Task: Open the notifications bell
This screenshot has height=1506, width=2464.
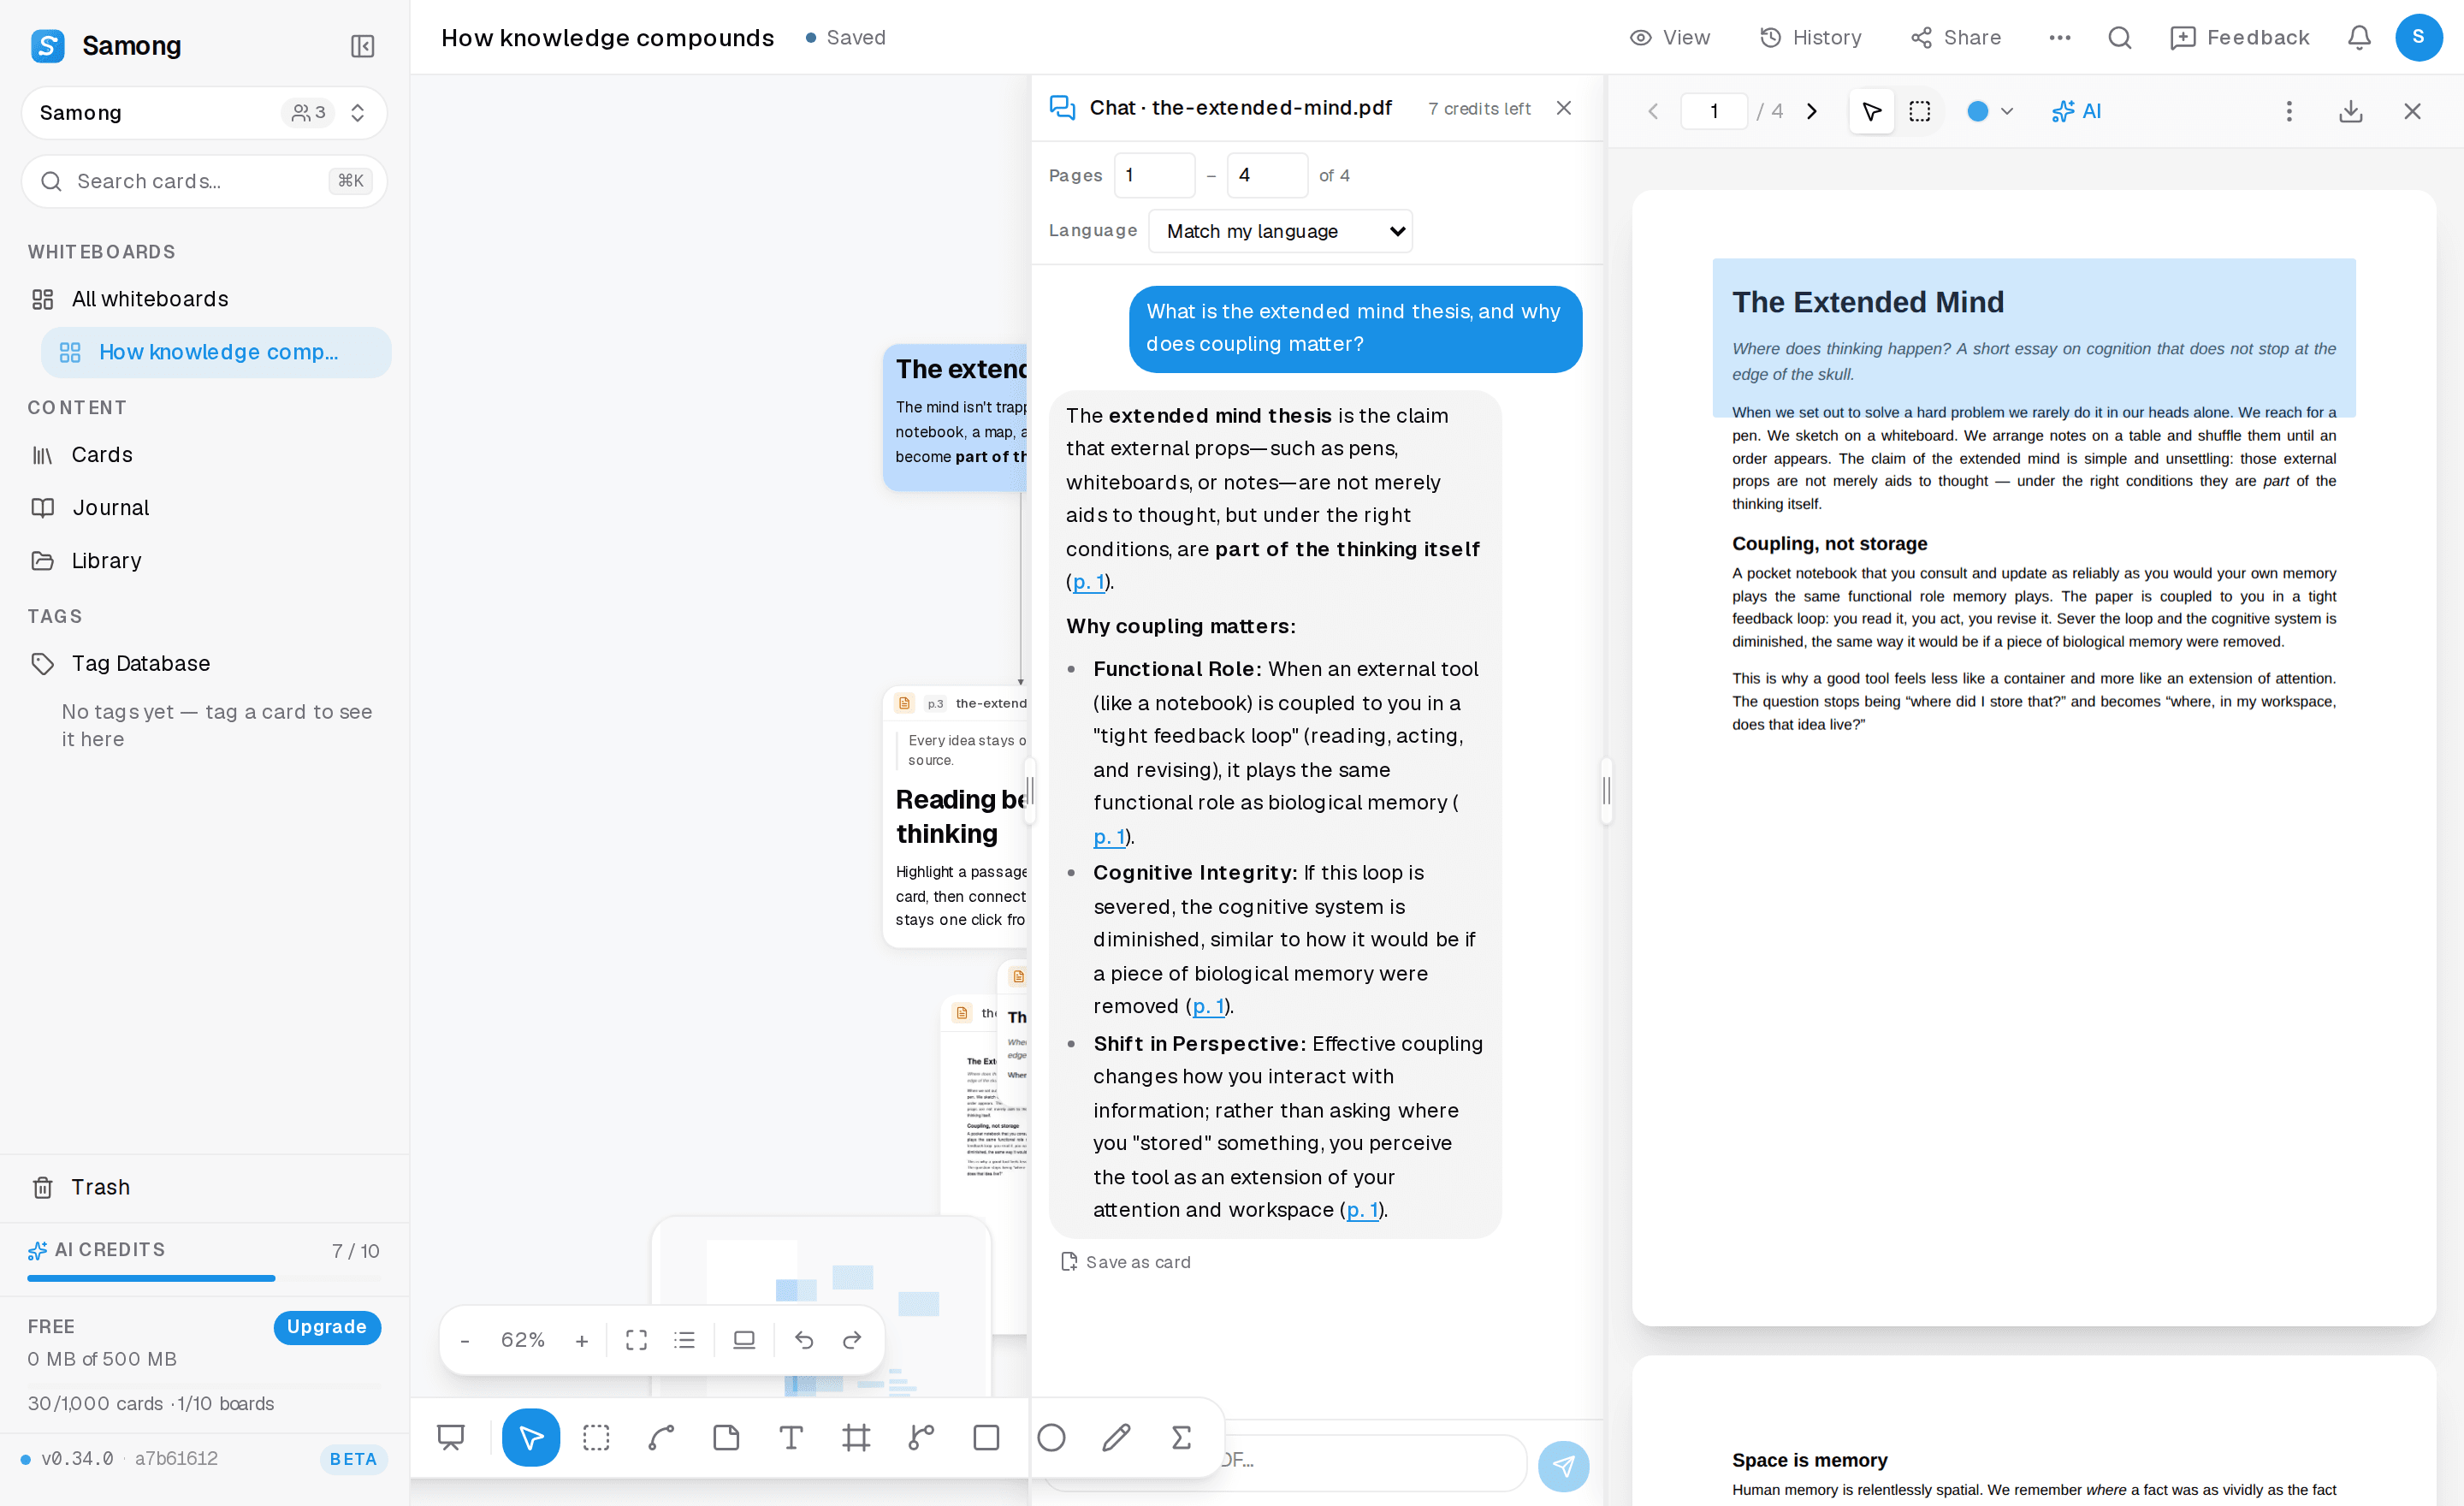Action: click(x=2359, y=38)
